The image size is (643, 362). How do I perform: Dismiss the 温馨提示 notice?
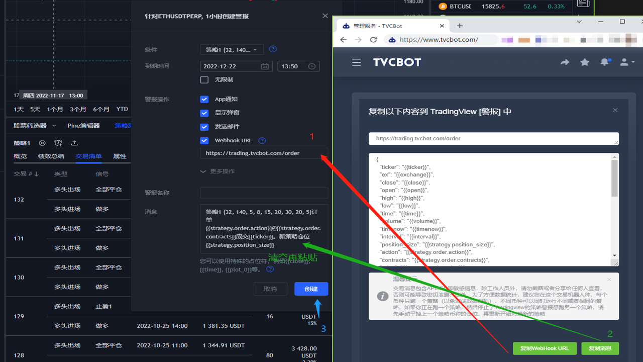coord(609,280)
